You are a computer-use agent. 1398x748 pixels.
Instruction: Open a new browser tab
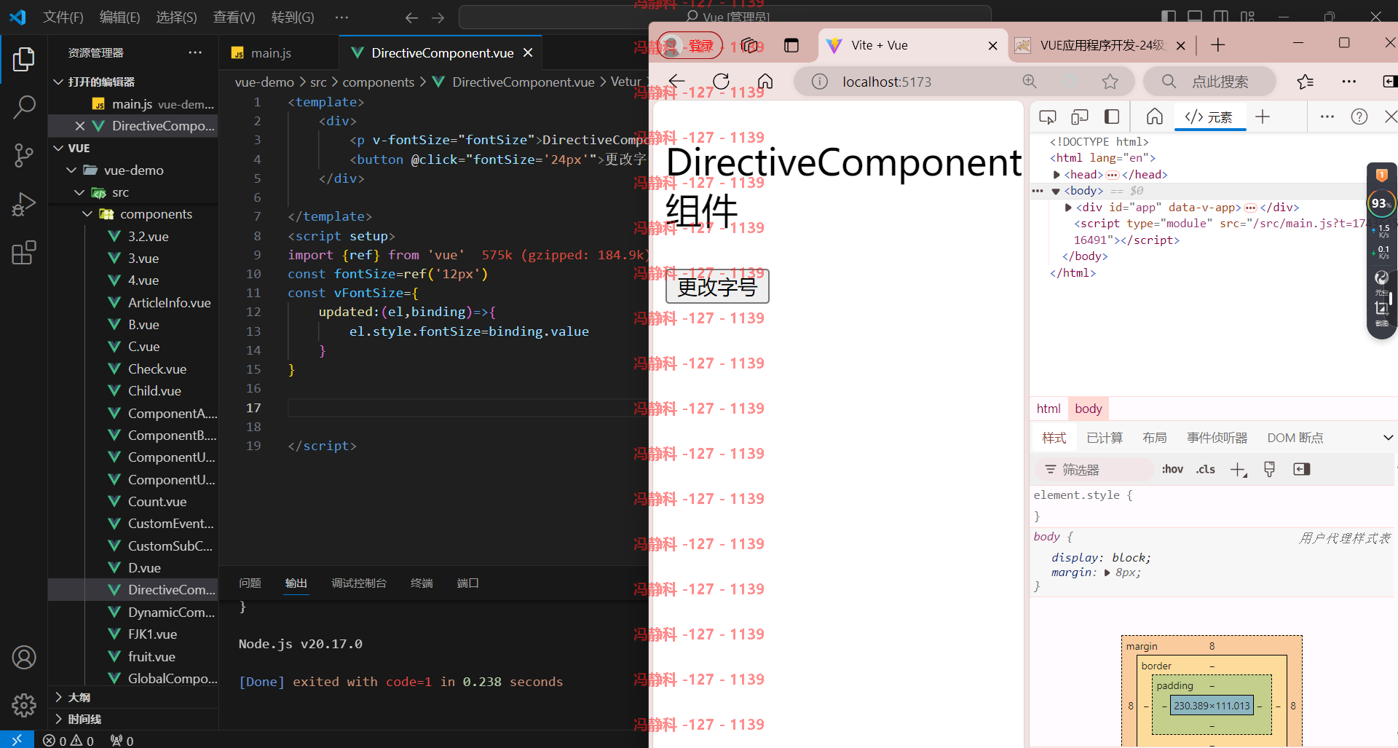(1218, 45)
